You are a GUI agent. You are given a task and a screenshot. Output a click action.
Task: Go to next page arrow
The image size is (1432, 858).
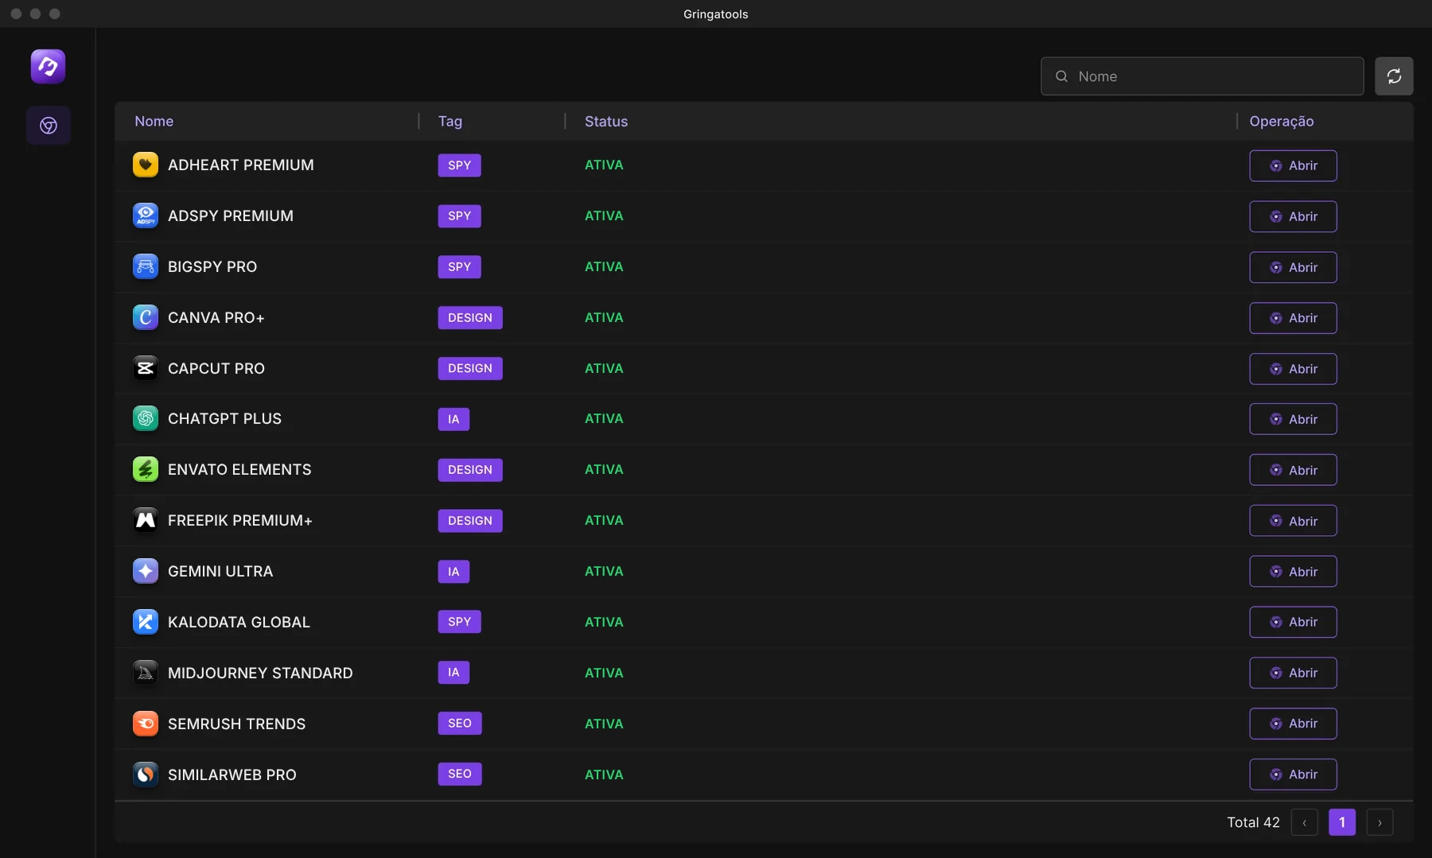(1379, 822)
